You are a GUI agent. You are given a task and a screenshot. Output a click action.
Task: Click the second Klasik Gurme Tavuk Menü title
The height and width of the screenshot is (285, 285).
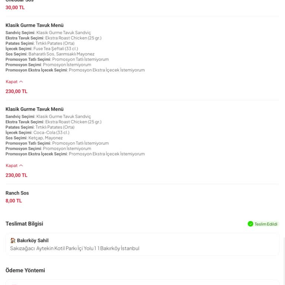[35, 109]
